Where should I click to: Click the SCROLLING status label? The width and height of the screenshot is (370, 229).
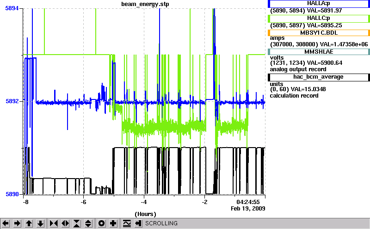tap(161, 223)
